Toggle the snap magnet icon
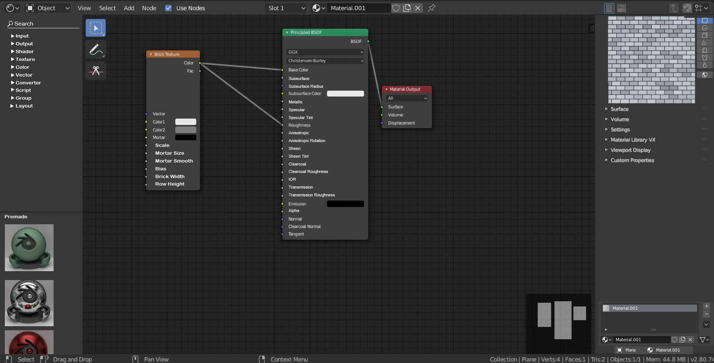Screen dimensions: 714x363 [x=687, y=8]
